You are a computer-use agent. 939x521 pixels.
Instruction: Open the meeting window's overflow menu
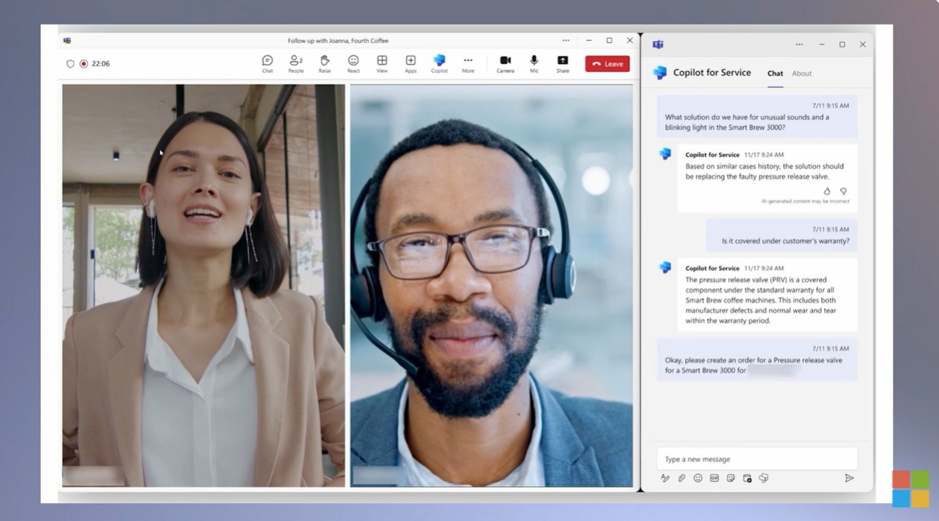566,40
